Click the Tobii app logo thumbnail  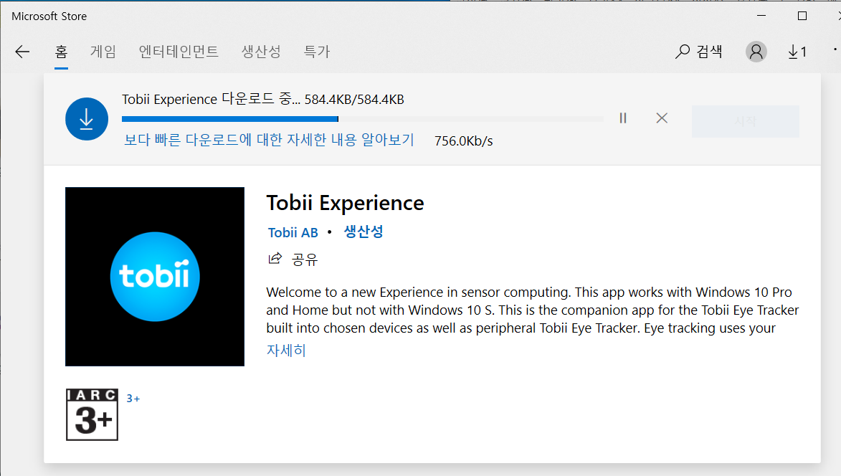[x=154, y=277]
